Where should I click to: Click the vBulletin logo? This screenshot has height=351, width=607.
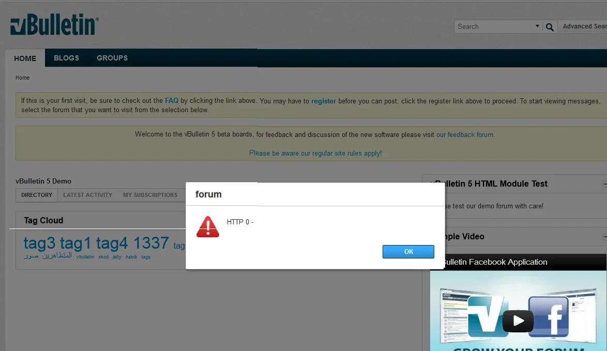(x=54, y=25)
